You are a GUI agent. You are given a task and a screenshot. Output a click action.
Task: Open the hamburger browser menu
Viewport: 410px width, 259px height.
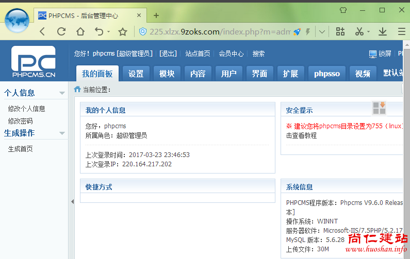401,32
